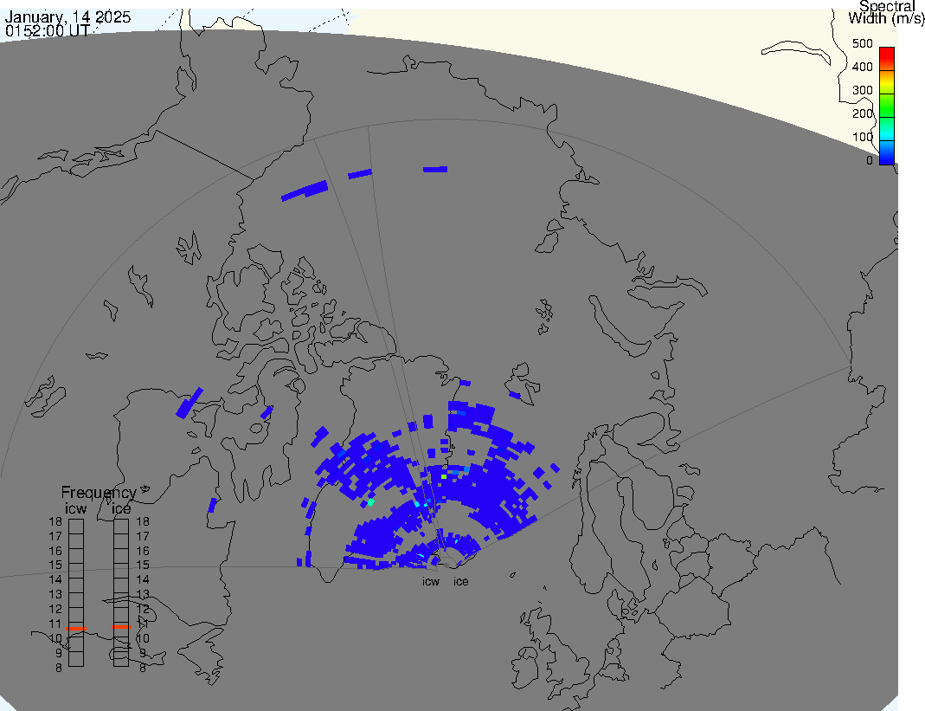Image resolution: width=925 pixels, height=711 pixels.
Task: Click the red frequency marker on the icw bar
Action: pyautogui.click(x=76, y=629)
